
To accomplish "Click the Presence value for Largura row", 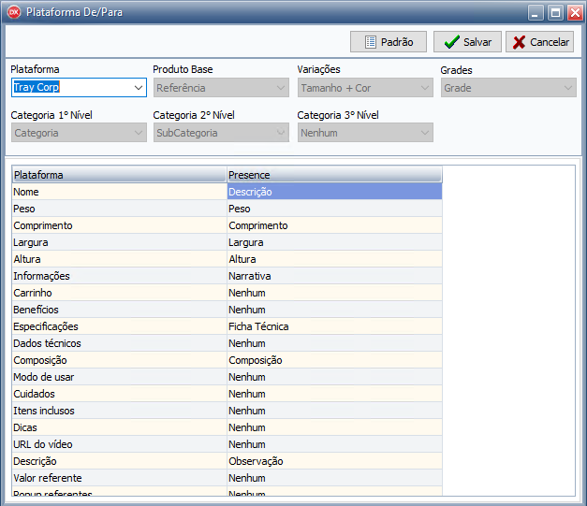I will [334, 242].
